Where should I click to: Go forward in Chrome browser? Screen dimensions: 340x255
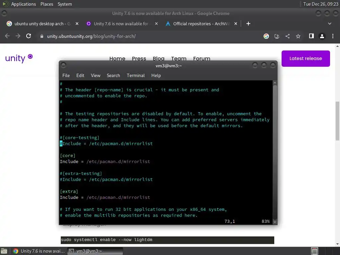[18, 36]
